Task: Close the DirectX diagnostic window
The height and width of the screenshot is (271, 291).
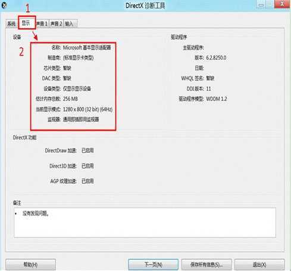Action: point(282,4)
